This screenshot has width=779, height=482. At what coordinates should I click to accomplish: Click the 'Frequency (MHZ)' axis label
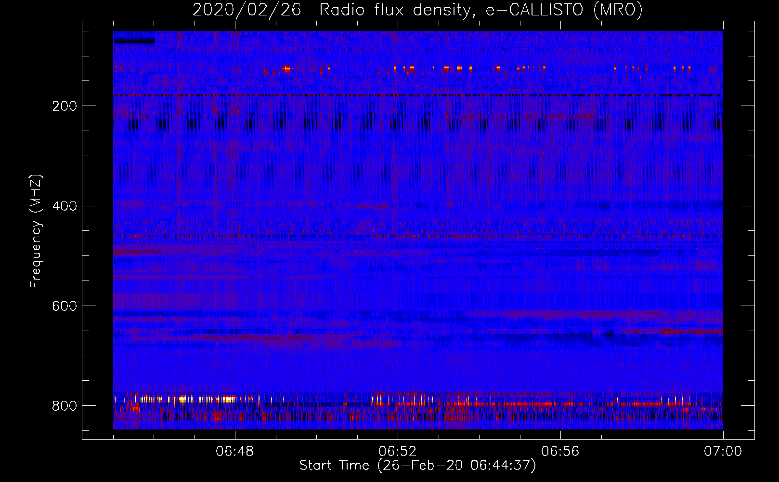[36, 231]
